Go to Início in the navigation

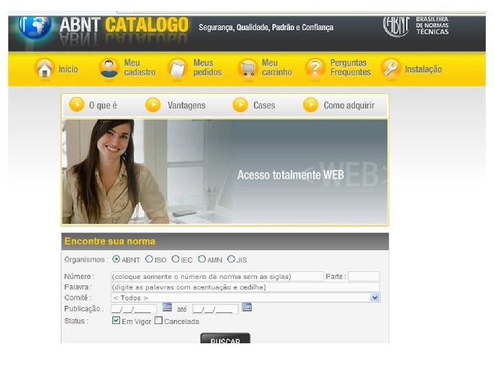click(x=68, y=69)
